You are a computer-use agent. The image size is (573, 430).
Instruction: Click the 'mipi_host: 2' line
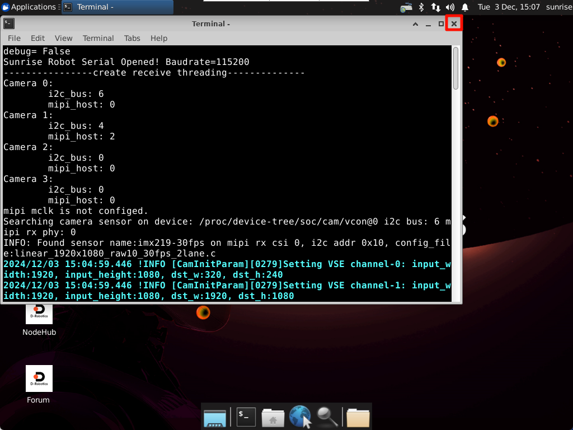82,137
